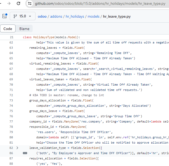
Task: Click the ellipsis icon on line 86
Action: tap(25, 153)
